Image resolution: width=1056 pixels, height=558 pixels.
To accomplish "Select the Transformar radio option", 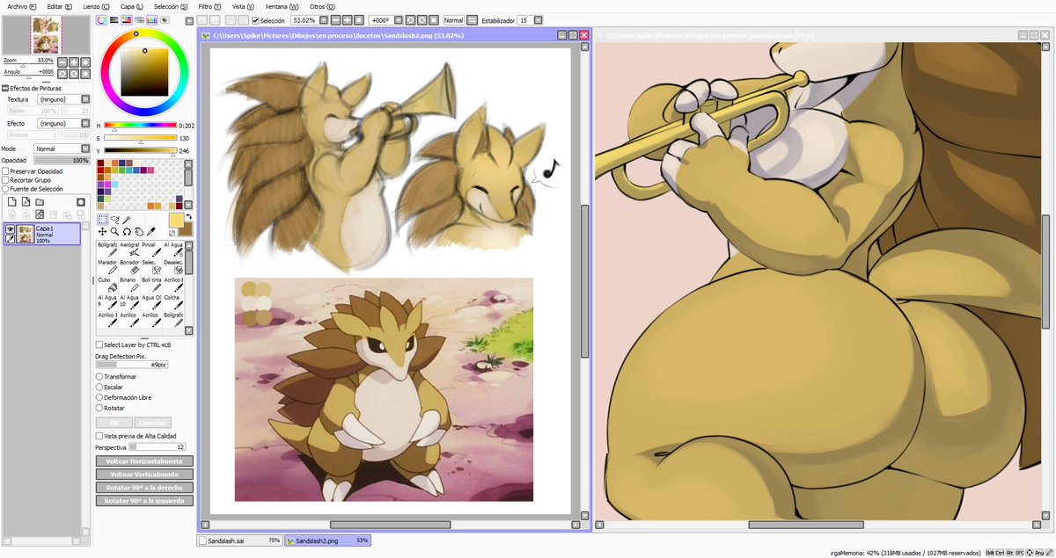I will click(x=99, y=376).
